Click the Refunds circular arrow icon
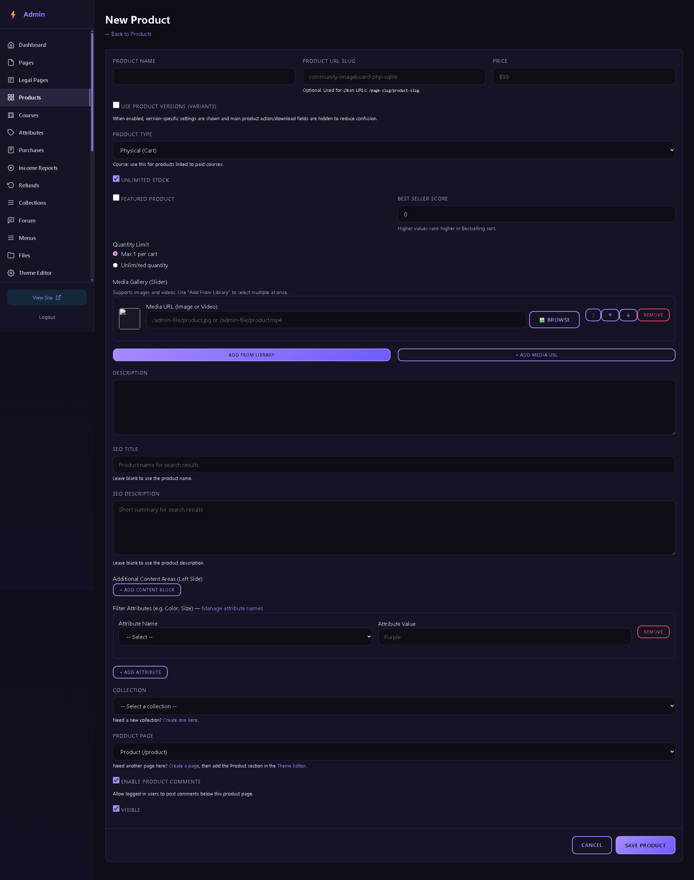This screenshot has height=880, width=694. coord(11,185)
